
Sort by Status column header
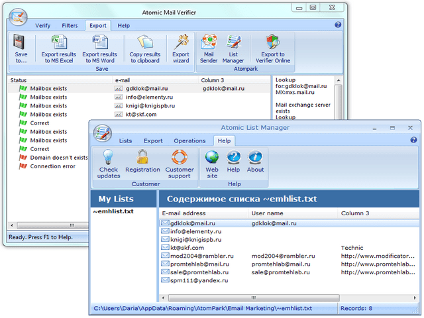coord(19,79)
